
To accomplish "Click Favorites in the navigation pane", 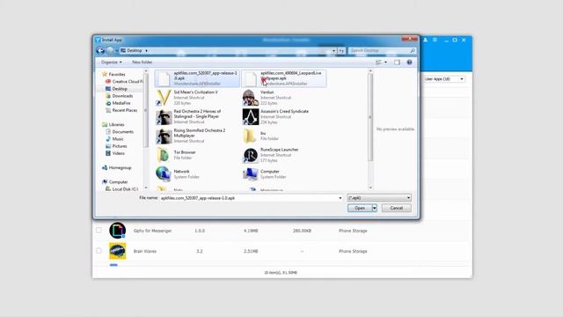I will (x=113, y=74).
